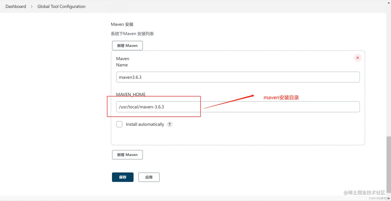The width and height of the screenshot is (391, 201).
Task: Select the MAVEN_HOME label
Action: coord(131,94)
